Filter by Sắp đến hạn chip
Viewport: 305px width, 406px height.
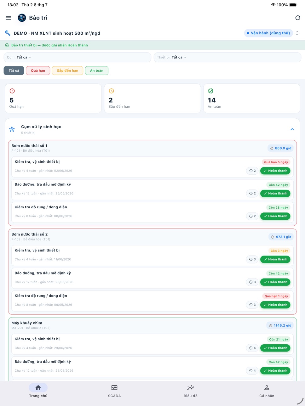67,71
